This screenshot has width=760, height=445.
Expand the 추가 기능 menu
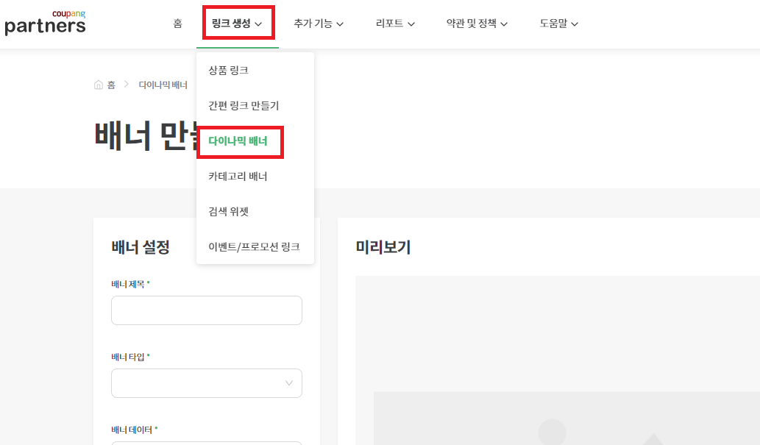pos(319,24)
